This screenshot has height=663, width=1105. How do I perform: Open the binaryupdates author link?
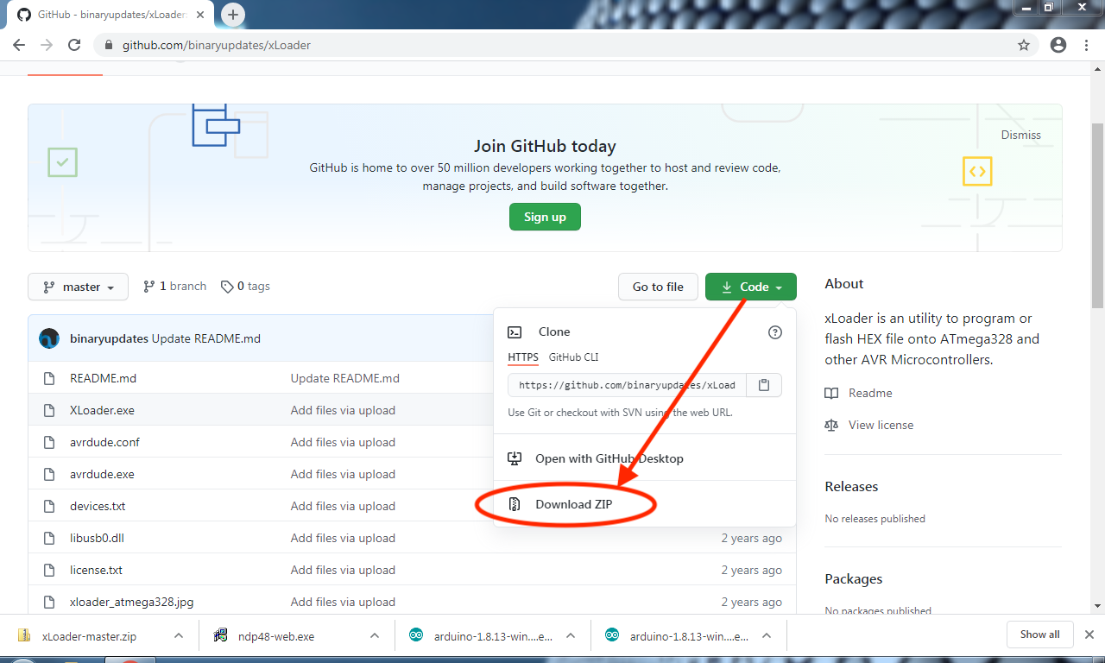click(109, 338)
